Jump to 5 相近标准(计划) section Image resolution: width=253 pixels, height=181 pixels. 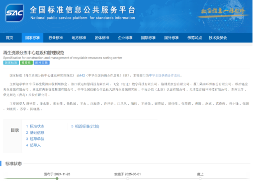coord(85,126)
